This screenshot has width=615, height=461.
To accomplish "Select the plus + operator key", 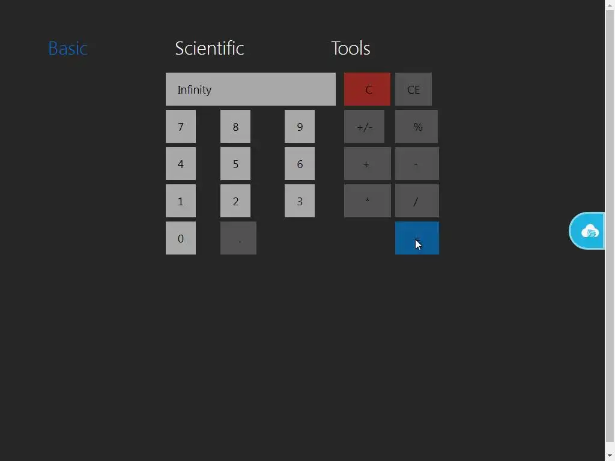I will coord(367,163).
